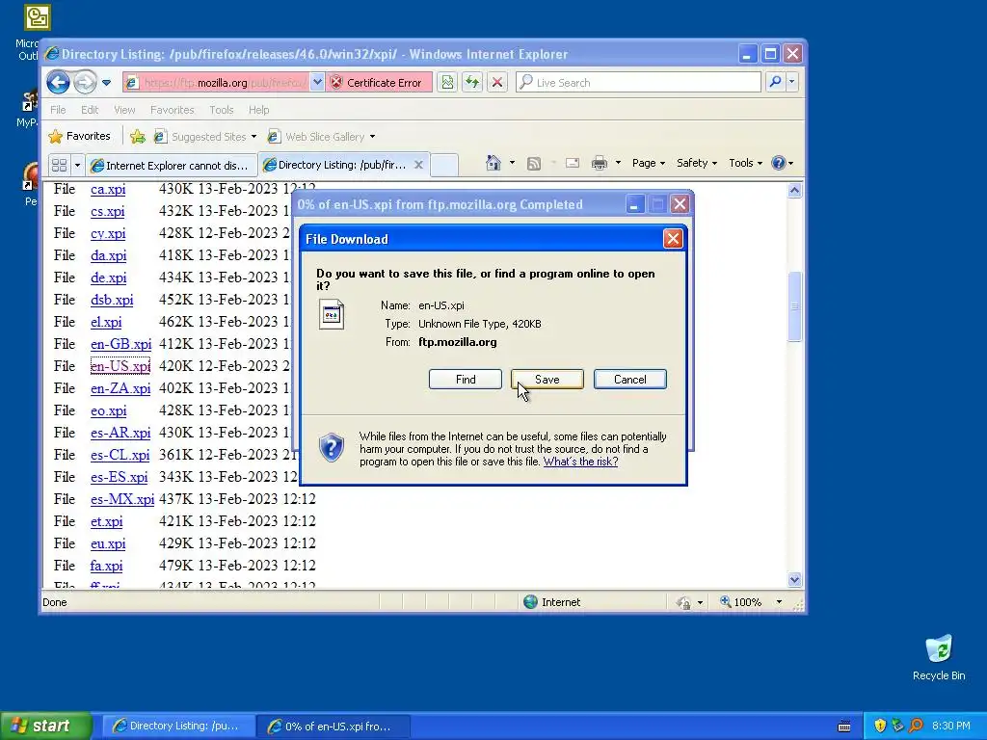Open Web Slice Gallery dropdown

(321, 137)
